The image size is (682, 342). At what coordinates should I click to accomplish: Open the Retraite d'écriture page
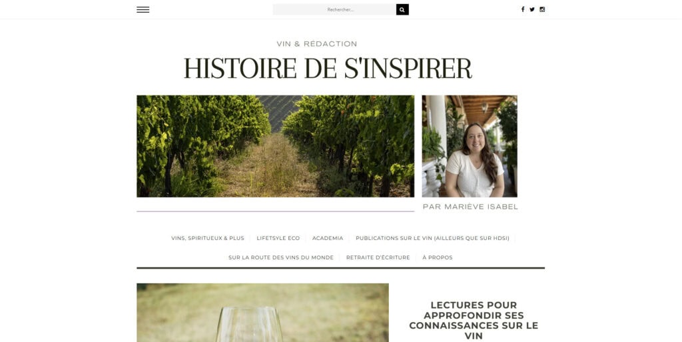coord(378,257)
